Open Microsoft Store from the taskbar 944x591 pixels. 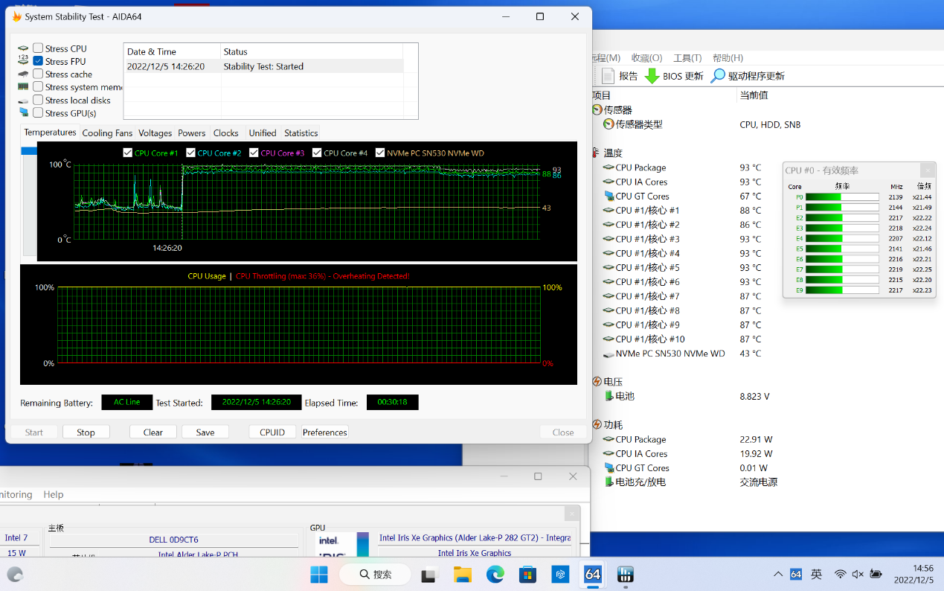tap(528, 575)
